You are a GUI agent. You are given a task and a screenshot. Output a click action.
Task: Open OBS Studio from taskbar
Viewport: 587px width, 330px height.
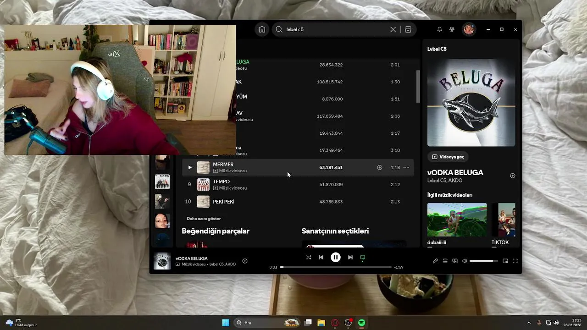pos(348,323)
